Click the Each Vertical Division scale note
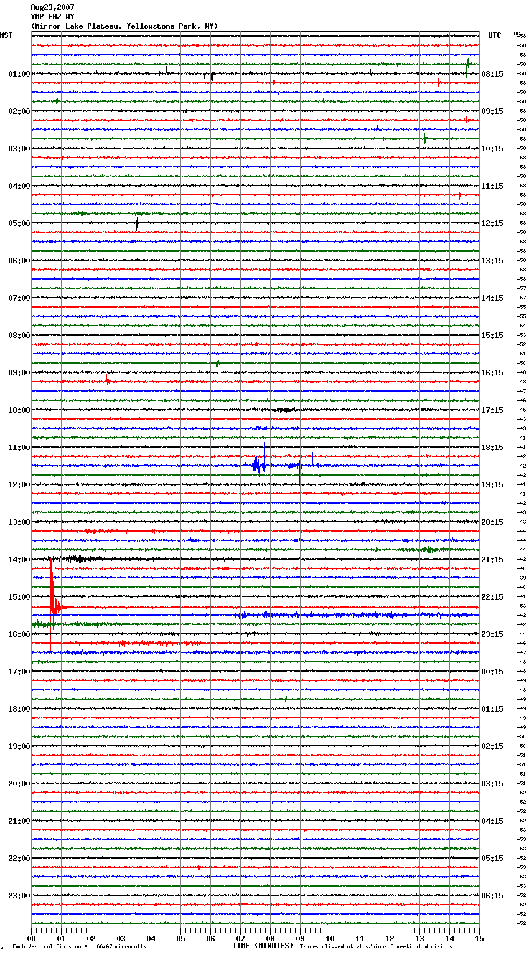Image resolution: width=529 pixels, height=955 pixels. click(79, 946)
